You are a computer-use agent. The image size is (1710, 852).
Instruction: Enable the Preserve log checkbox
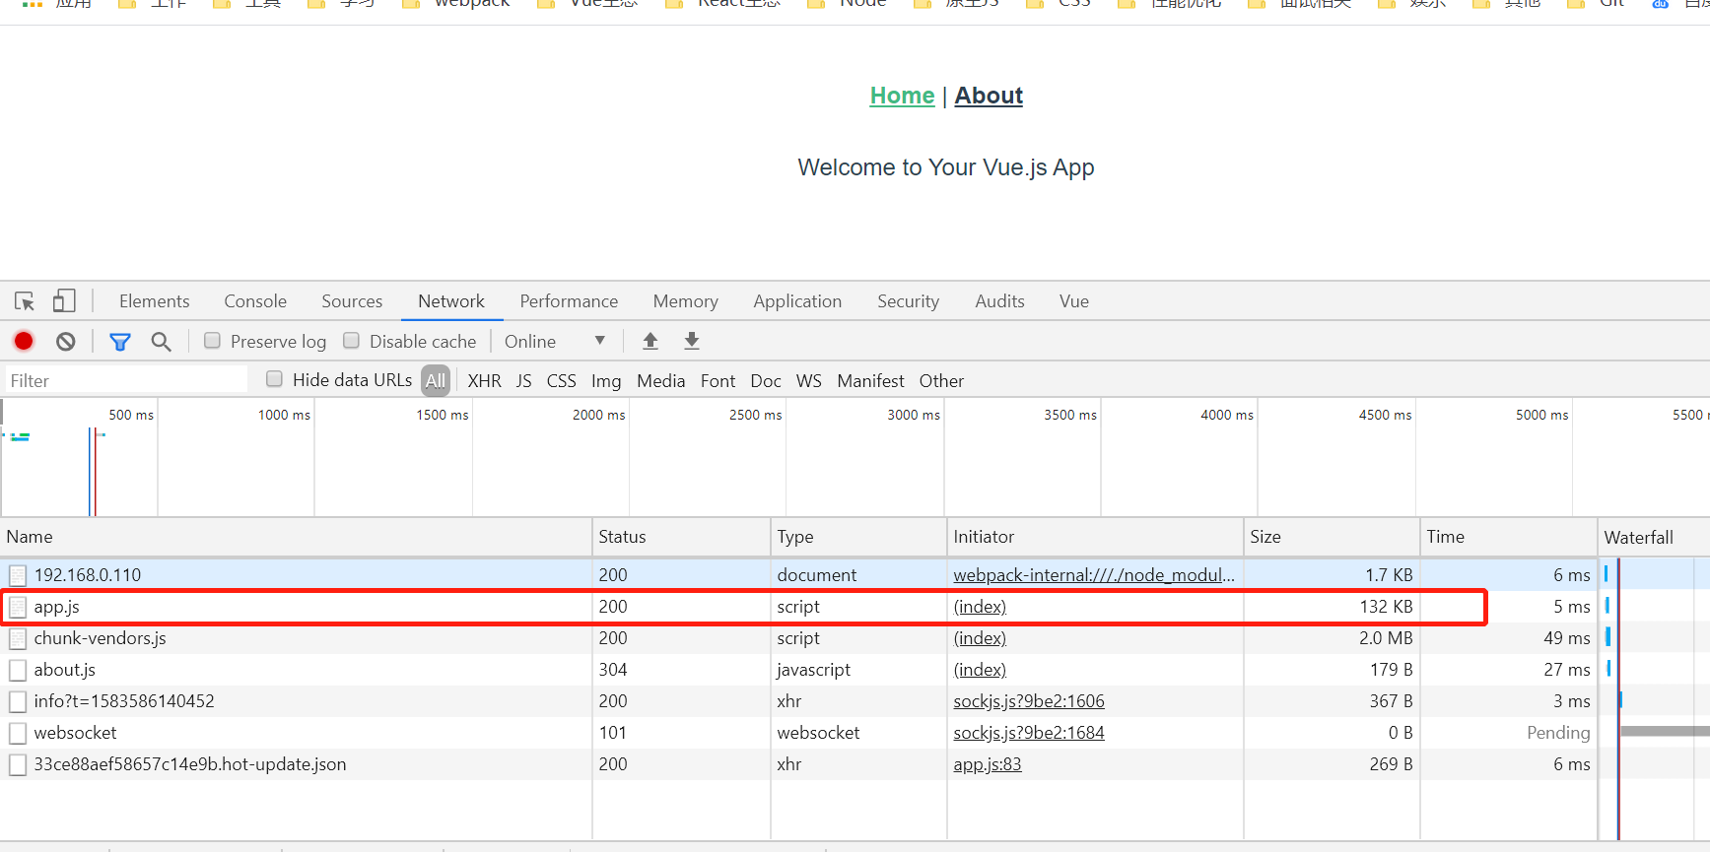pyautogui.click(x=212, y=340)
